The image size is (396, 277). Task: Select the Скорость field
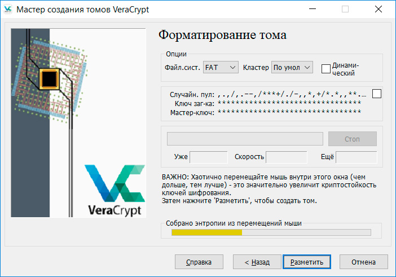pyautogui.click(x=286, y=157)
